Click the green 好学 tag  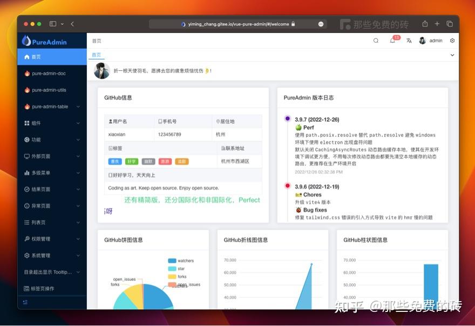pos(132,162)
